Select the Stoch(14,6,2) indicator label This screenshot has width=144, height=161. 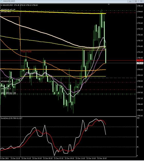coord(11,118)
